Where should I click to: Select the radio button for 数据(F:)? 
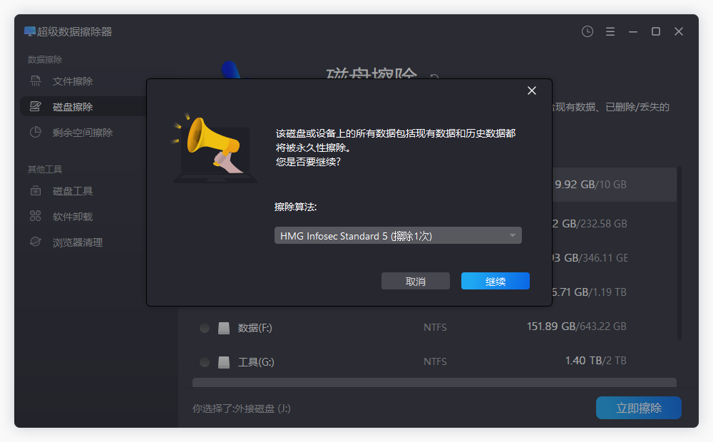(204, 327)
